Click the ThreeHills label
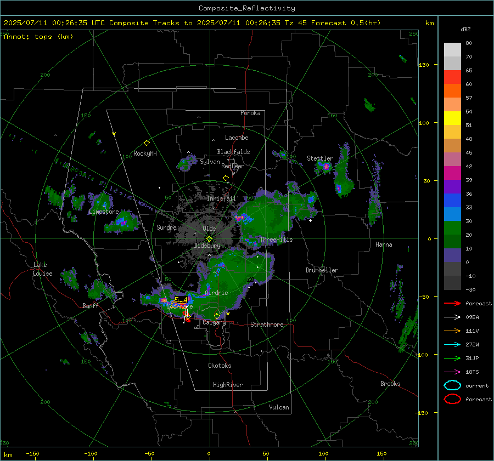The image size is (494, 461). coord(276,240)
